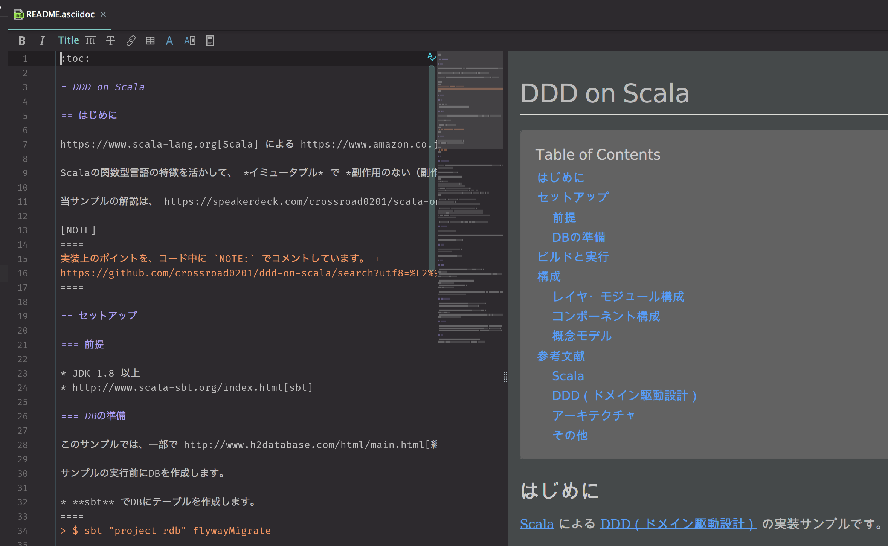Screen dimensions: 888x546
Task: Open 参考文献 in the Table of Contents
Action: (x=561, y=356)
